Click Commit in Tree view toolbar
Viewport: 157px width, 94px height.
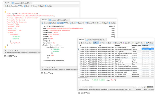point(45,23)
